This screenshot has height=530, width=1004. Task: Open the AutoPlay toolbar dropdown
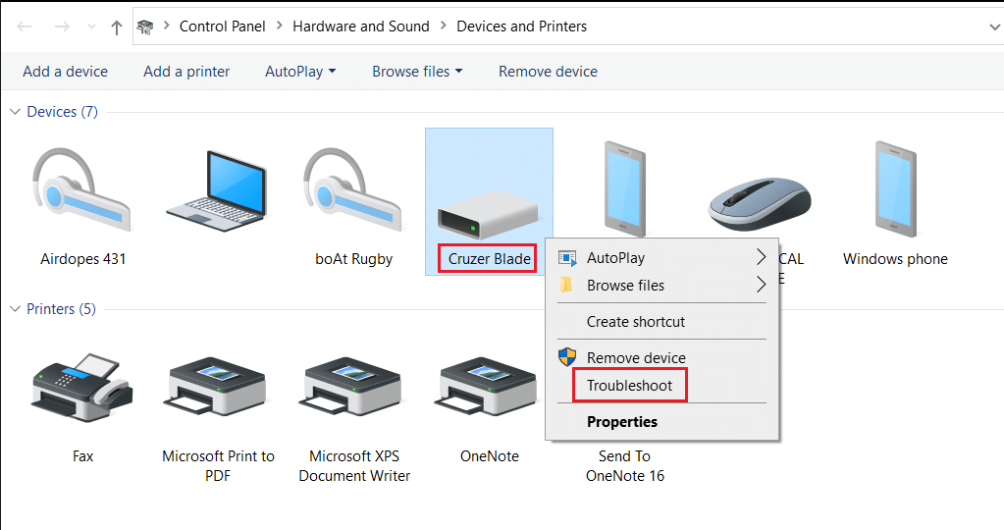tap(300, 72)
